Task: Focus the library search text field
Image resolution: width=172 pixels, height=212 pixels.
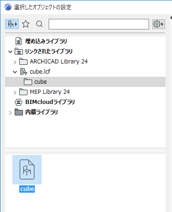Action: tap(99, 24)
